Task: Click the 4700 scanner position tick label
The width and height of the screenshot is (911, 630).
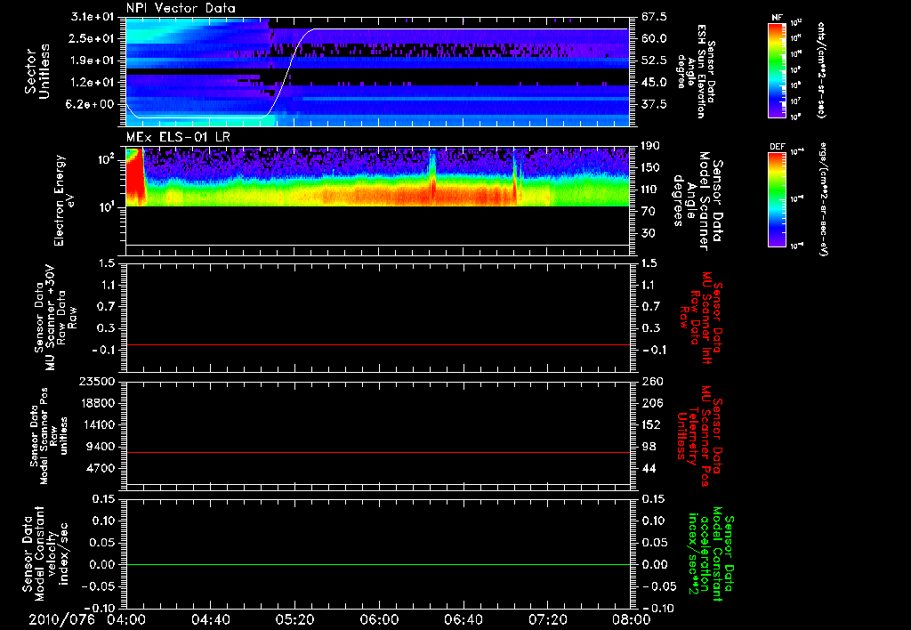Action: (101, 468)
